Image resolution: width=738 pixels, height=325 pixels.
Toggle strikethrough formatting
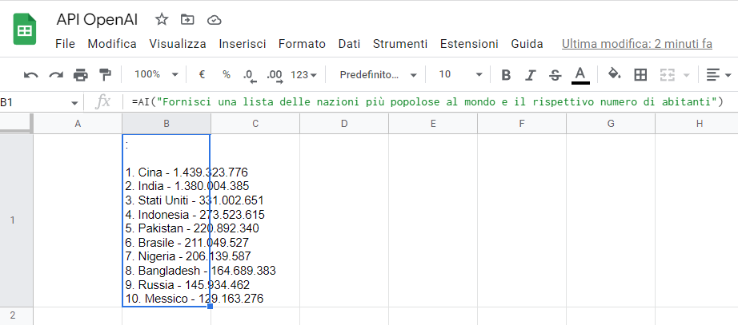click(x=555, y=74)
